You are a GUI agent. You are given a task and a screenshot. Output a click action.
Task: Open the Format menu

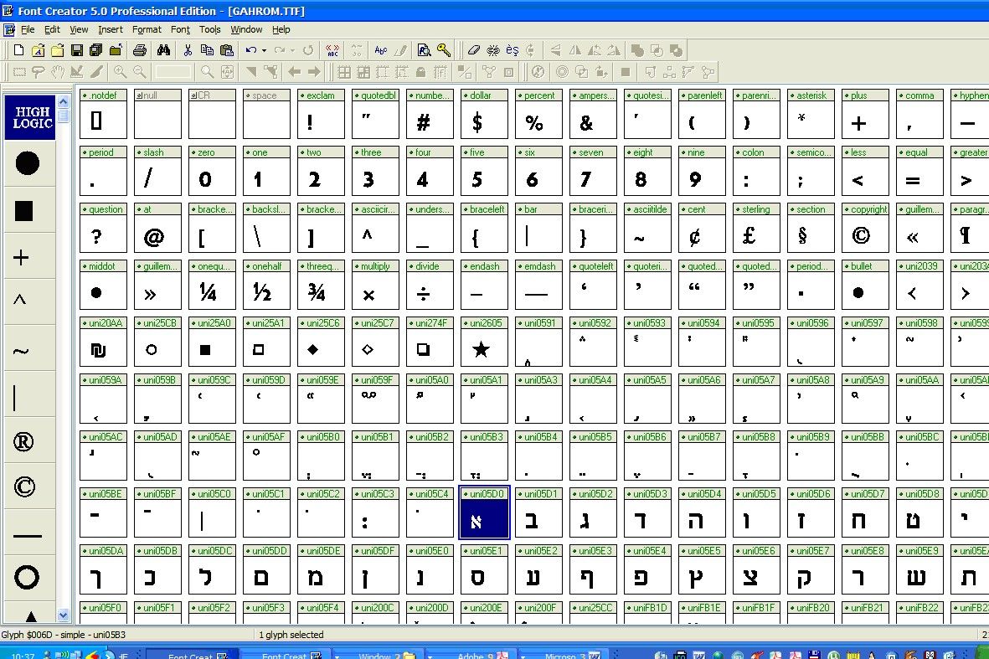[147, 29]
